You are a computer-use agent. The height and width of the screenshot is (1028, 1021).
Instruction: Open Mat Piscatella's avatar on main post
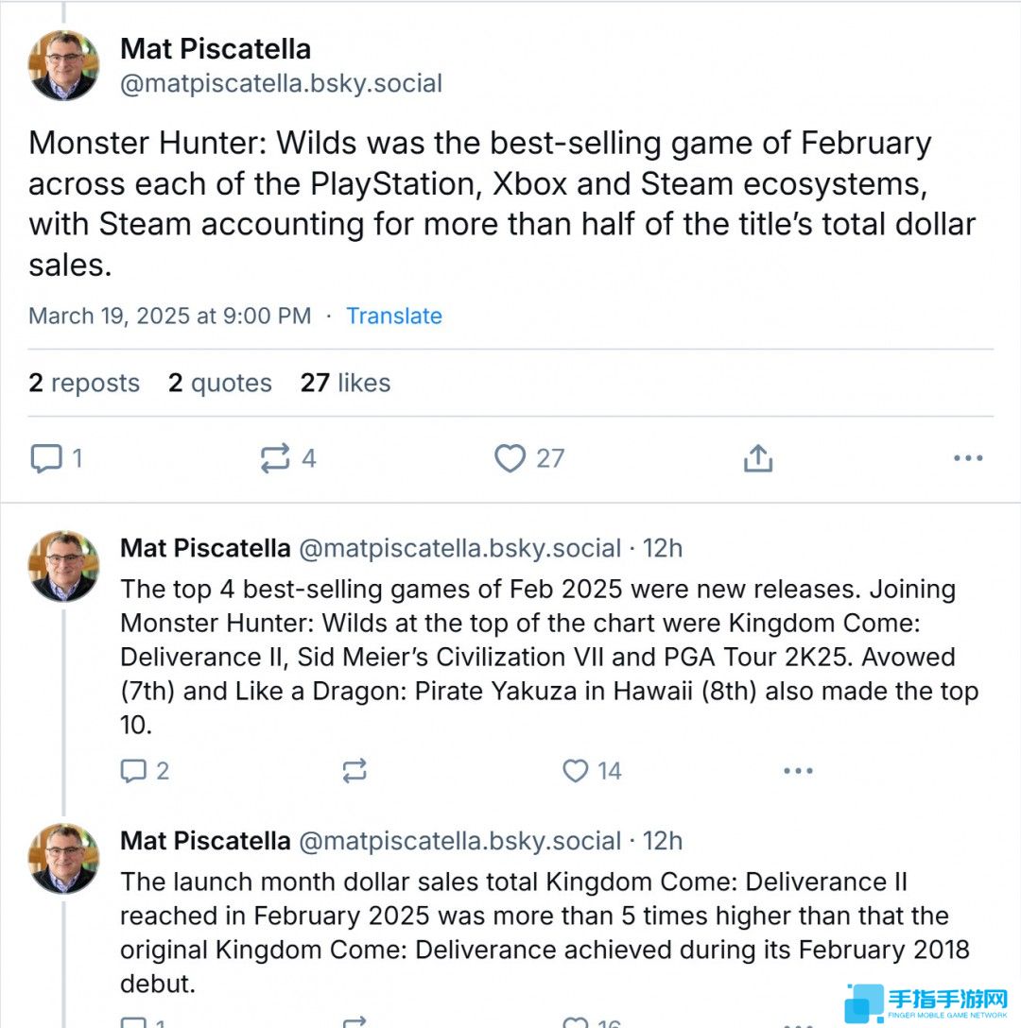63,65
